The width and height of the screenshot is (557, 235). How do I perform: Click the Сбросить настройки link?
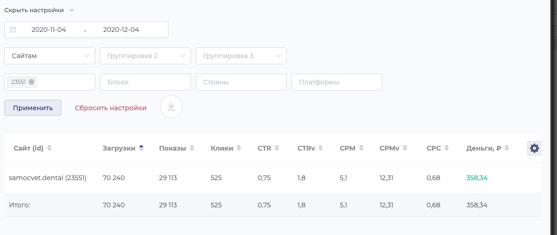[x=111, y=108]
